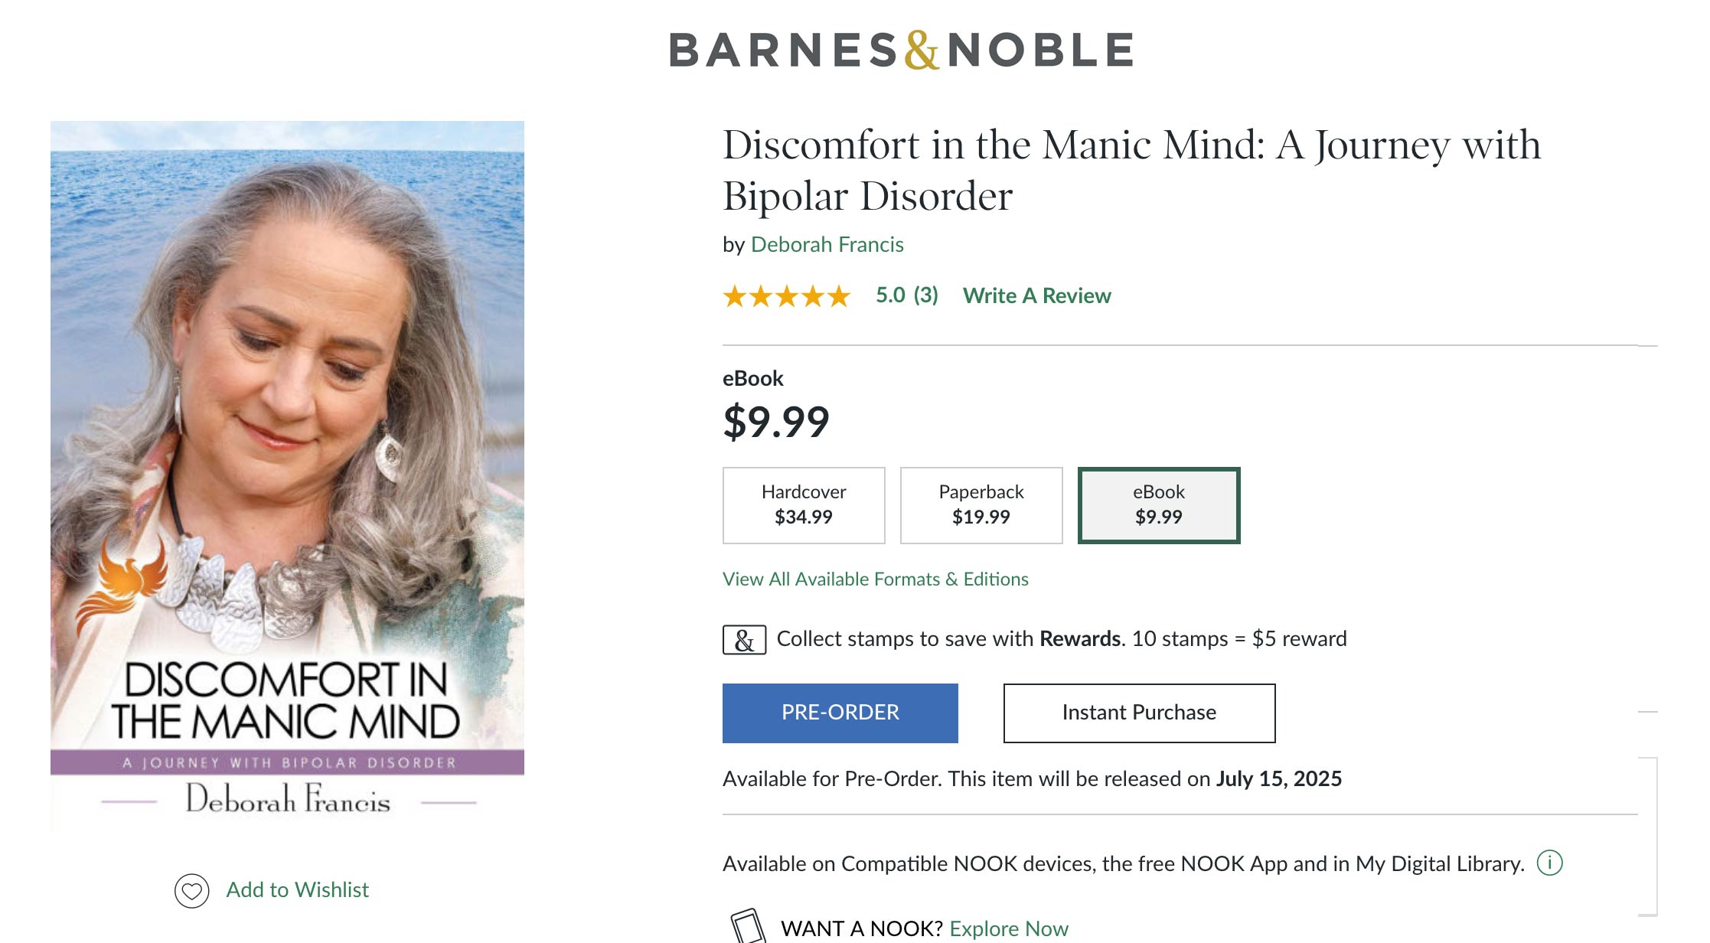
Task: Select the Hardcover $34.99 format
Action: point(804,505)
